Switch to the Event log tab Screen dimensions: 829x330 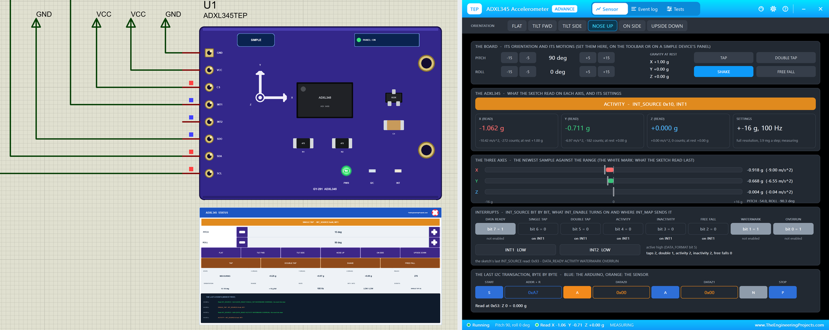pos(644,9)
